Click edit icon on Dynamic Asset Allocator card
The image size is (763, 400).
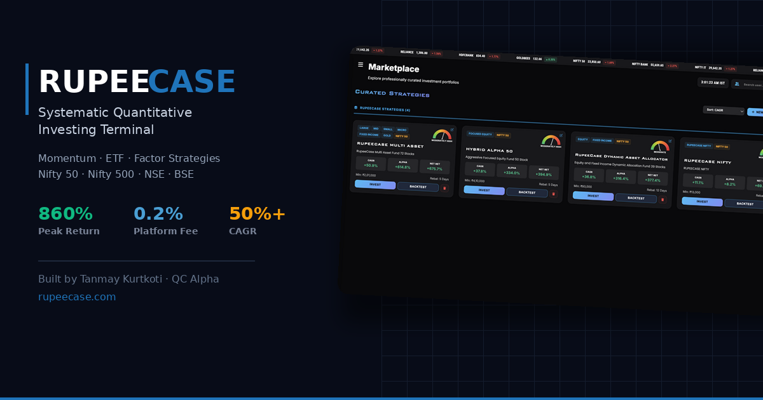(670, 141)
